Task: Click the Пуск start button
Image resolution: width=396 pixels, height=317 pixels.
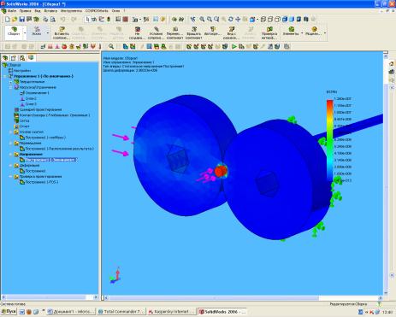Action: point(9,312)
